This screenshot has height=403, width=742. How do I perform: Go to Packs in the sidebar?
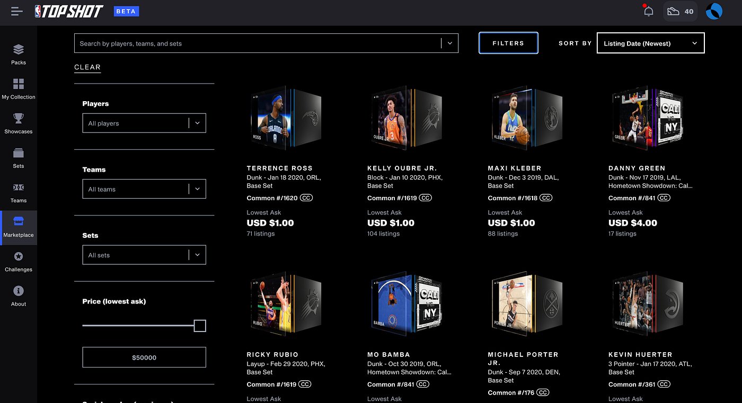coord(19,55)
